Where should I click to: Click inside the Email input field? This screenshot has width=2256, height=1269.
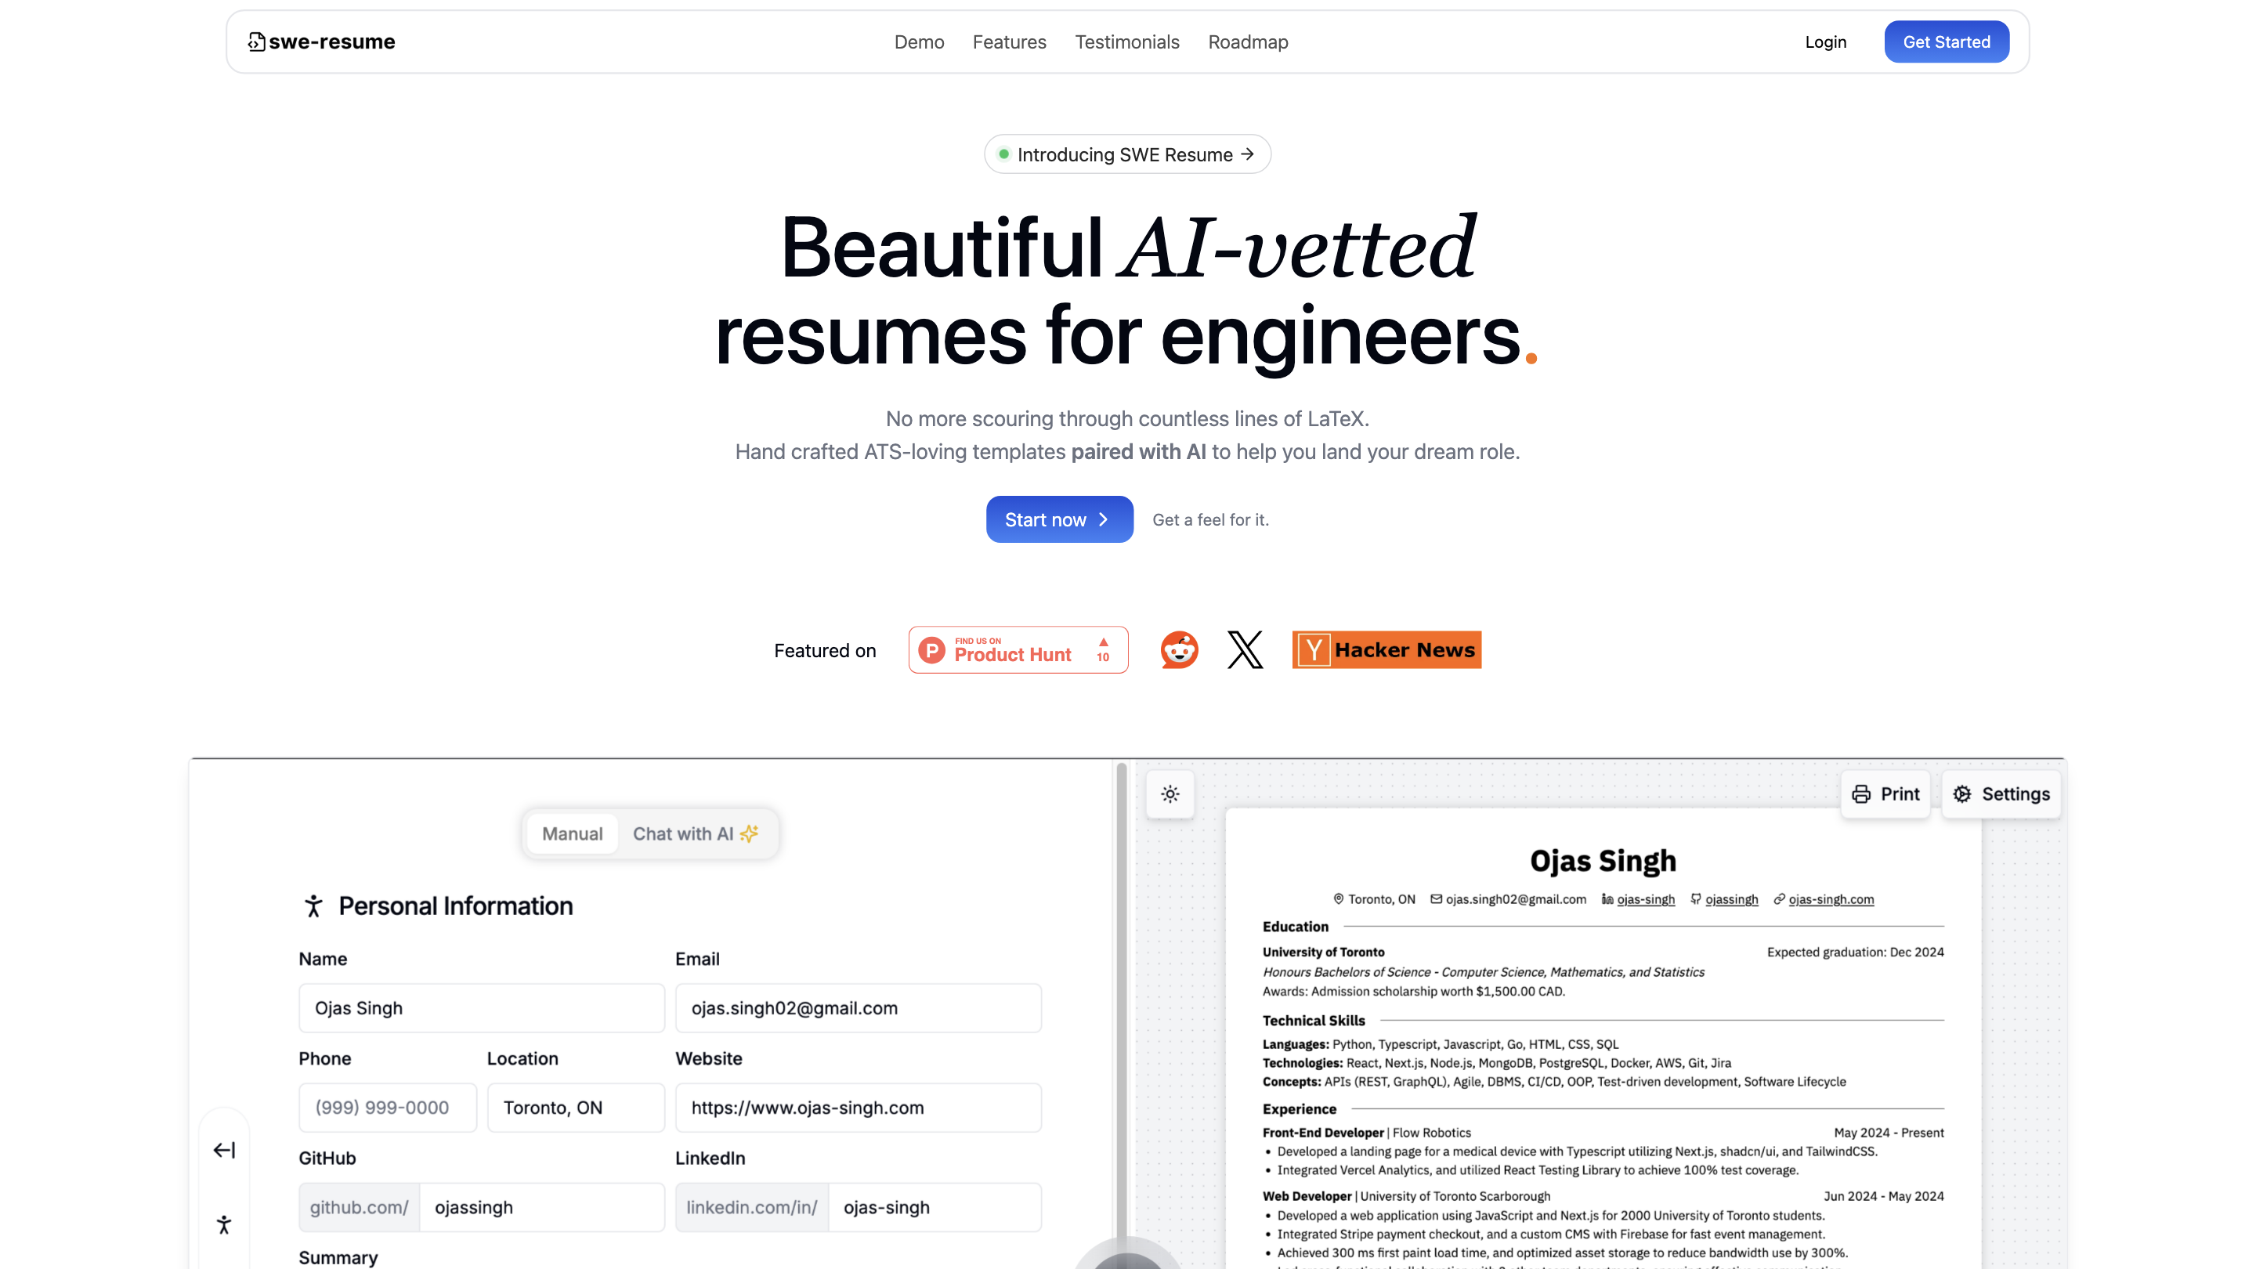858,1008
